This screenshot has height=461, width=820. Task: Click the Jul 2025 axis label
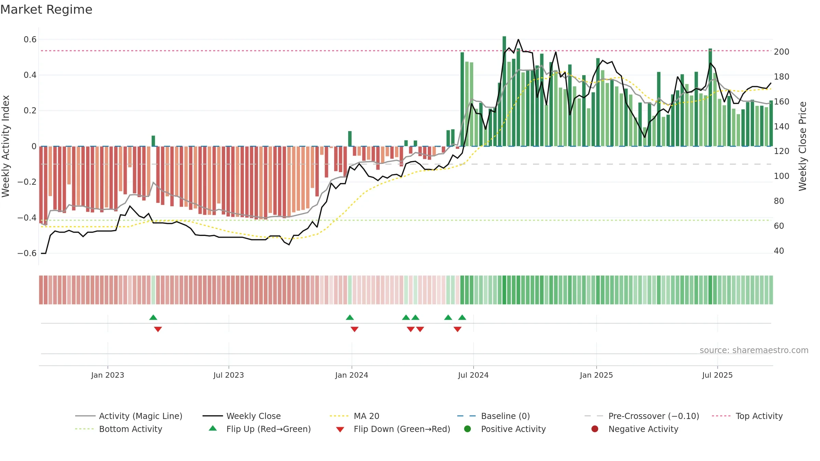point(717,375)
